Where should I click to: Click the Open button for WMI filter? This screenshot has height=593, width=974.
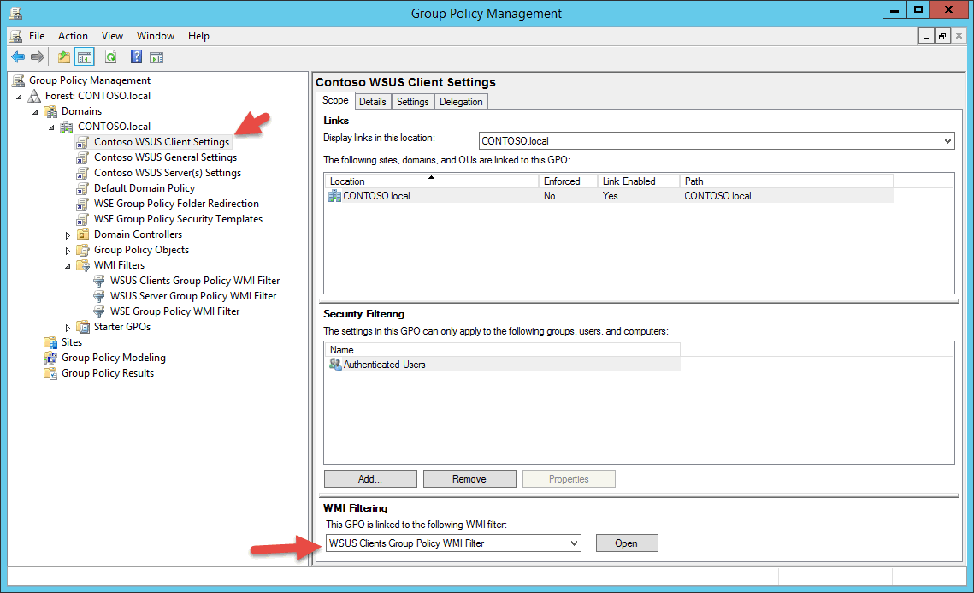627,543
